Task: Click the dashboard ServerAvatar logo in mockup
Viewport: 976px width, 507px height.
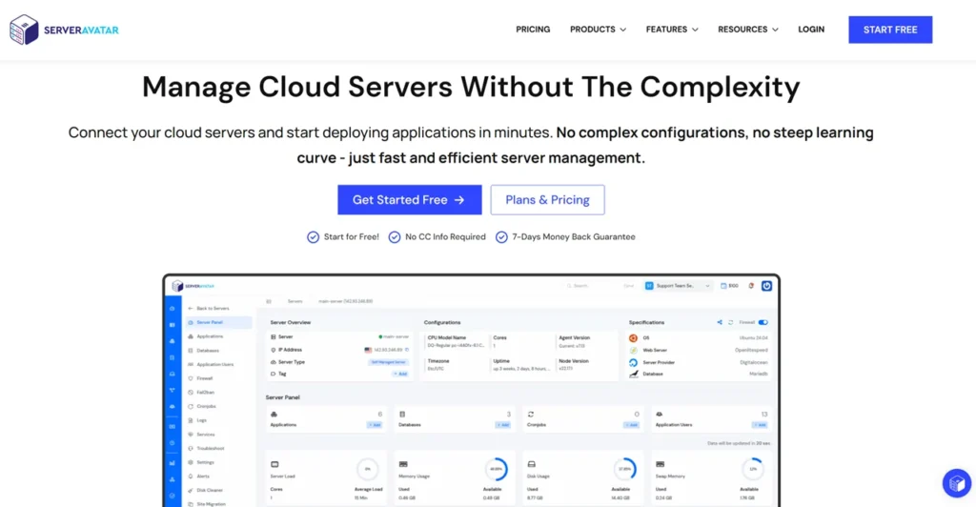Action: click(x=193, y=286)
